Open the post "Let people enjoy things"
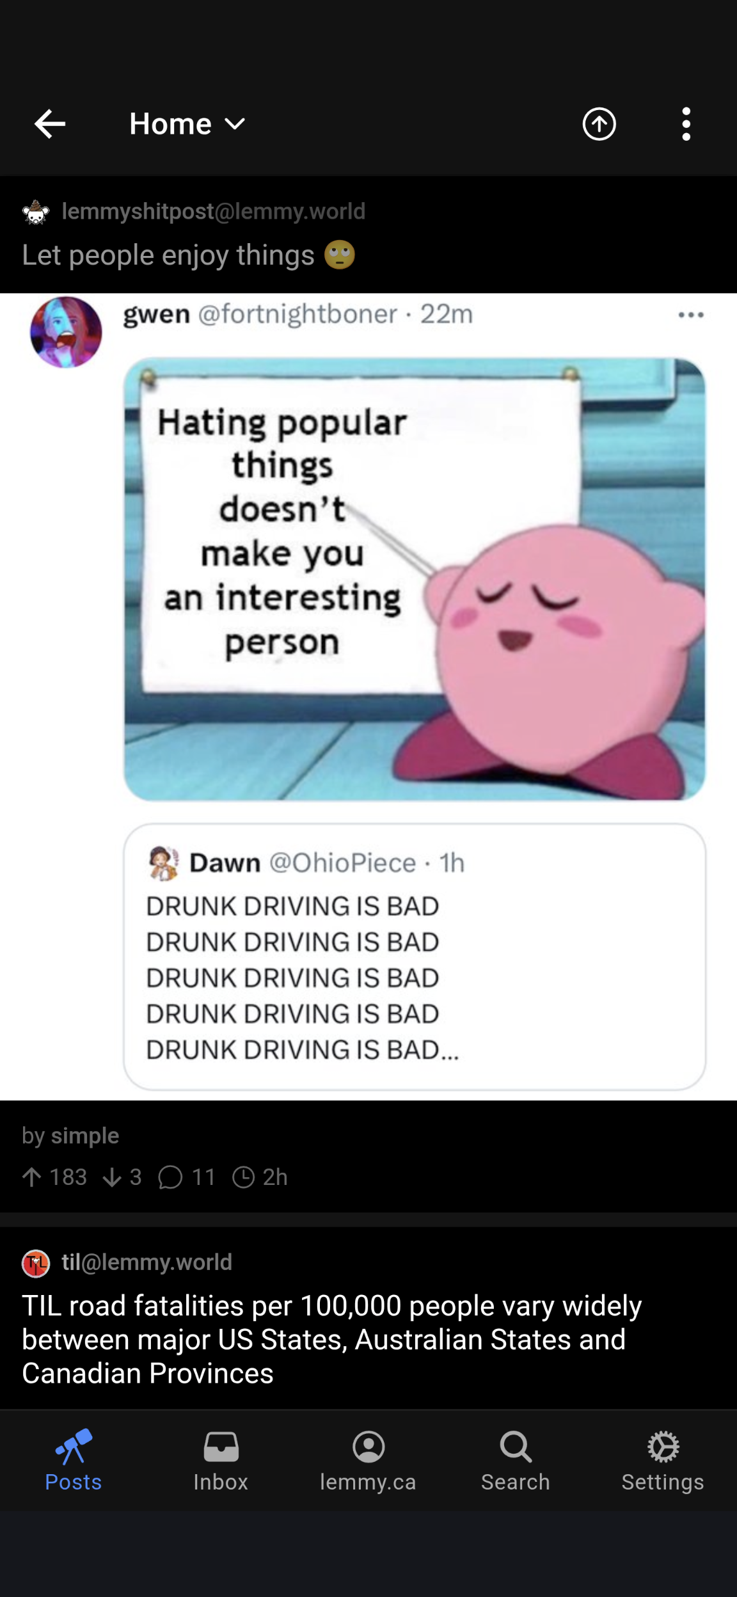Viewport: 737px width, 1597px height. (x=189, y=255)
